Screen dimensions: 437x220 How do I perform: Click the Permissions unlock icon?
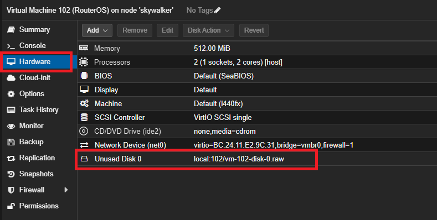[x=11, y=206]
